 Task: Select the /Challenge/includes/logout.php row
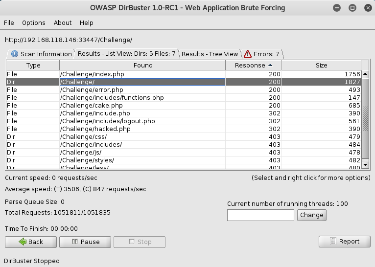coord(184,121)
